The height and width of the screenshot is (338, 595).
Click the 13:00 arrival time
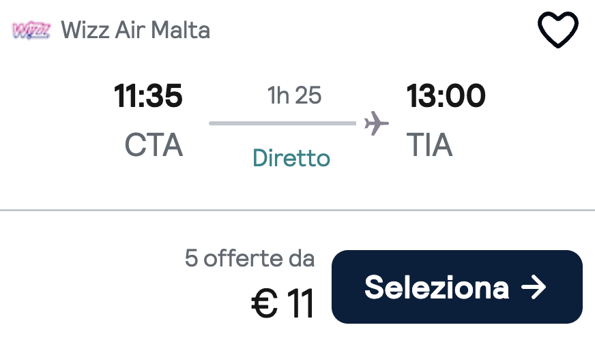[446, 95]
